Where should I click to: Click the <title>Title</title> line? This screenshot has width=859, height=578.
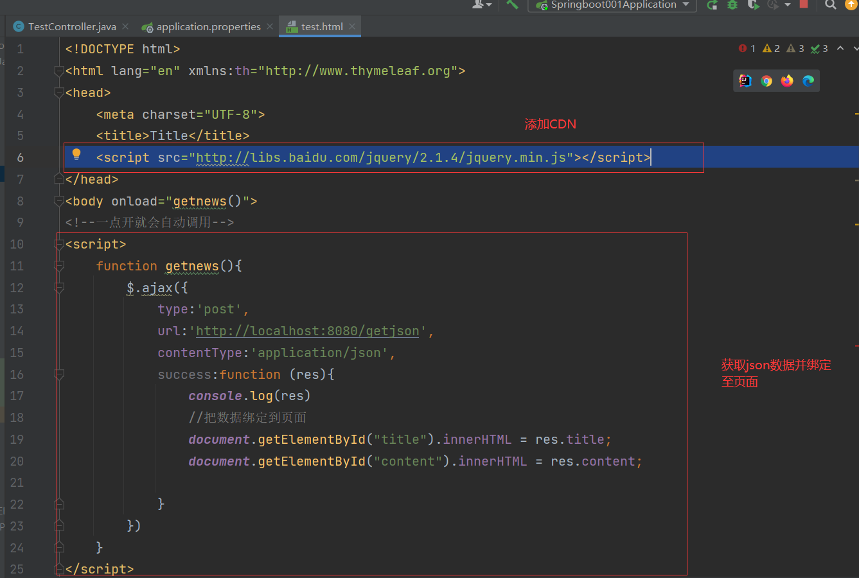[x=173, y=136]
